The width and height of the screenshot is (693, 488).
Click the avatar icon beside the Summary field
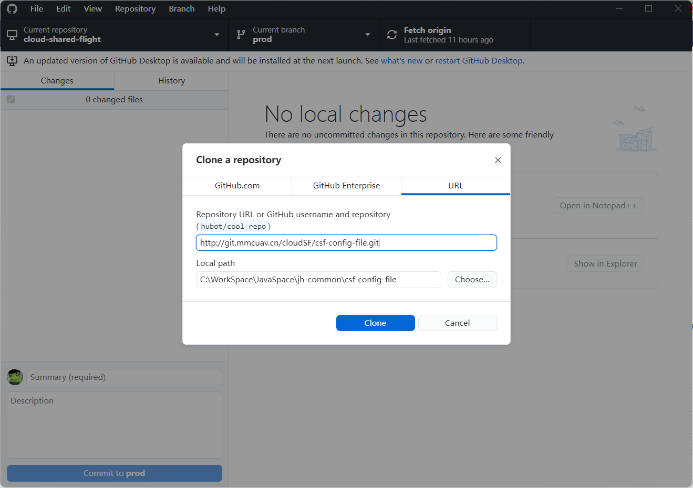coord(15,377)
